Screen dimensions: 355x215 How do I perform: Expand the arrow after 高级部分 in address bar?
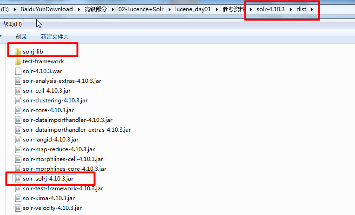[x=112, y=9]
